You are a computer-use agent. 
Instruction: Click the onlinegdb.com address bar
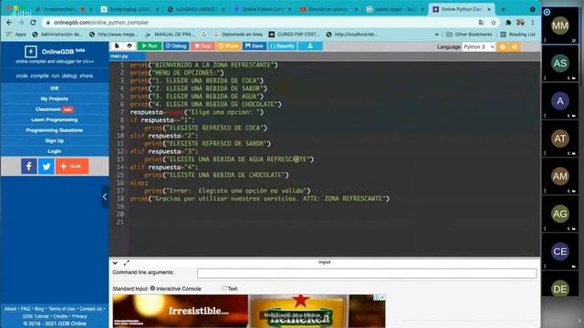coord(261,23)
